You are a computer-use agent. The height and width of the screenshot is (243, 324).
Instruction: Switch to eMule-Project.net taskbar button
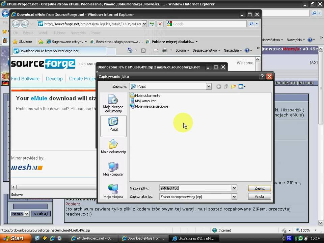tap(93, 239)
